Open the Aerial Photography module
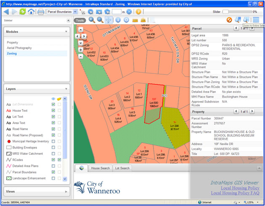The image size is (265, 206). tap(19, 48)
